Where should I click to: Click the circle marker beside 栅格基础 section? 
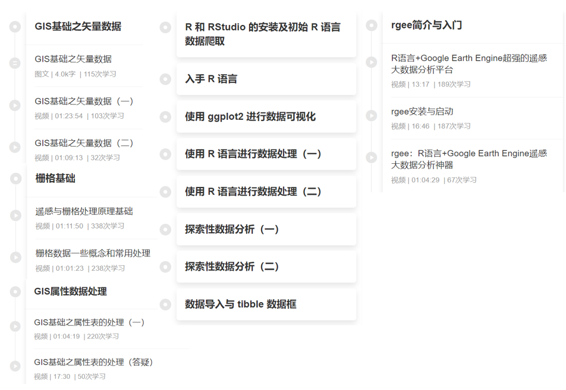15,178
